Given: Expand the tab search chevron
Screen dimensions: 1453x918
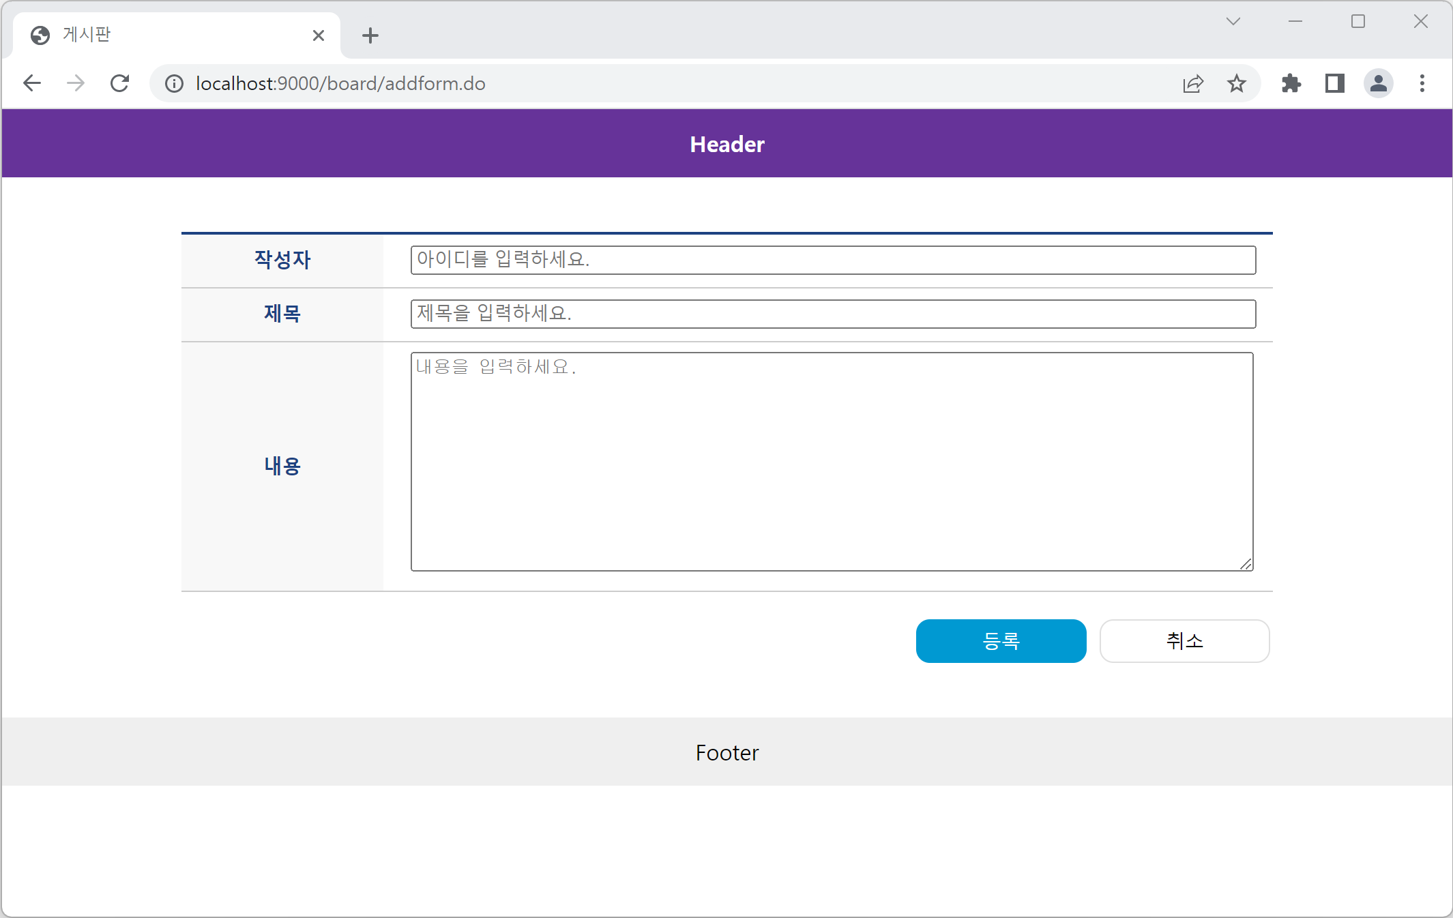Looking at the screenshot, I should tap(1233, 21).
